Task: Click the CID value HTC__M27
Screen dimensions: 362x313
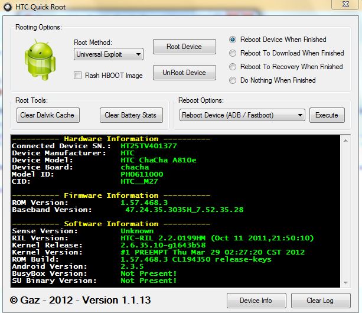Action: click(139, 181)
